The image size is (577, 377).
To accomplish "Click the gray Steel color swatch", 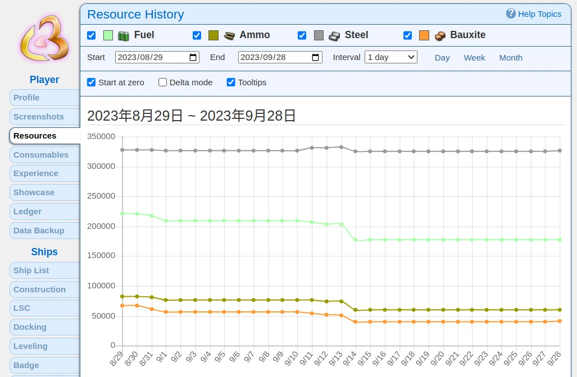I will pos(319,35).
